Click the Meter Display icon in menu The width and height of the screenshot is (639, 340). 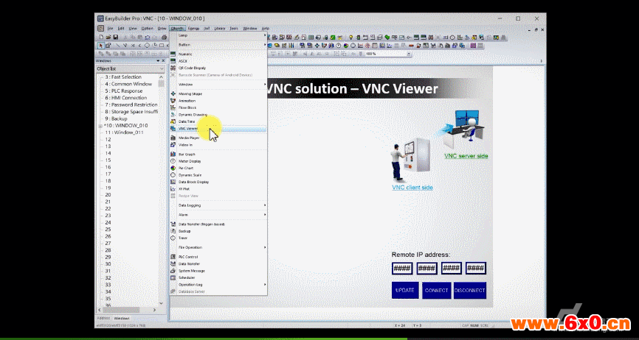(173, 161)
